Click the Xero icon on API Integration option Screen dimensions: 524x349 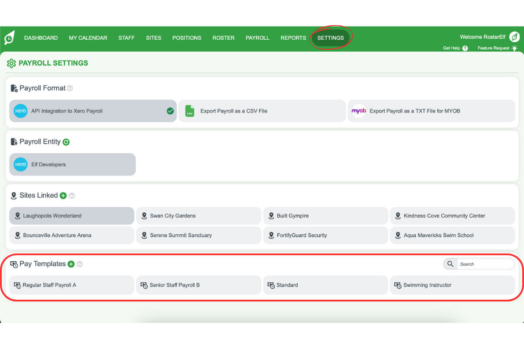(x=20, y=111)
